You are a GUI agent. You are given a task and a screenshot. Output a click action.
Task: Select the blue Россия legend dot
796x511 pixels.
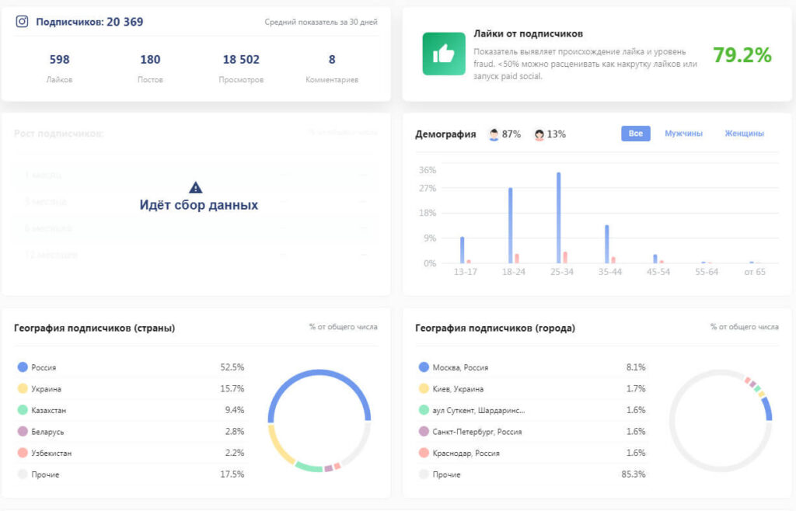23,367
